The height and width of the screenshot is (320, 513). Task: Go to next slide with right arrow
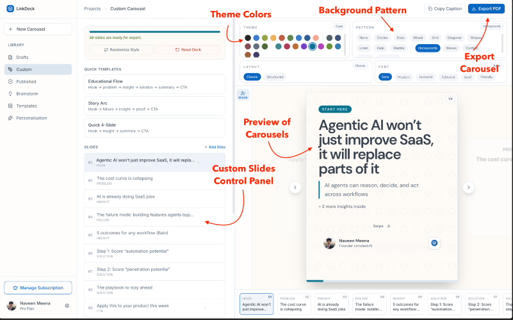469,188
